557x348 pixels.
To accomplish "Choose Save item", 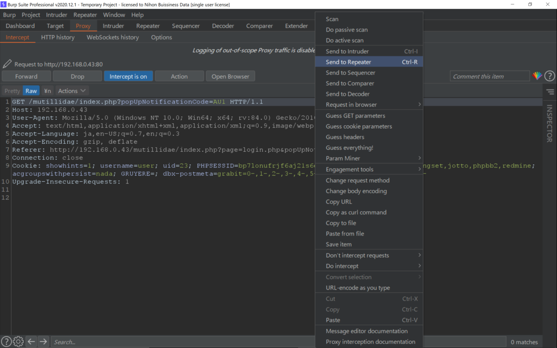I will coord(369,244).
